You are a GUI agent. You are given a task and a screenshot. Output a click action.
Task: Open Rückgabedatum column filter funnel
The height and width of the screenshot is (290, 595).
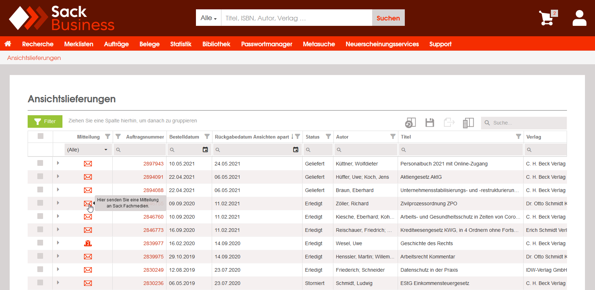[297, 136]
